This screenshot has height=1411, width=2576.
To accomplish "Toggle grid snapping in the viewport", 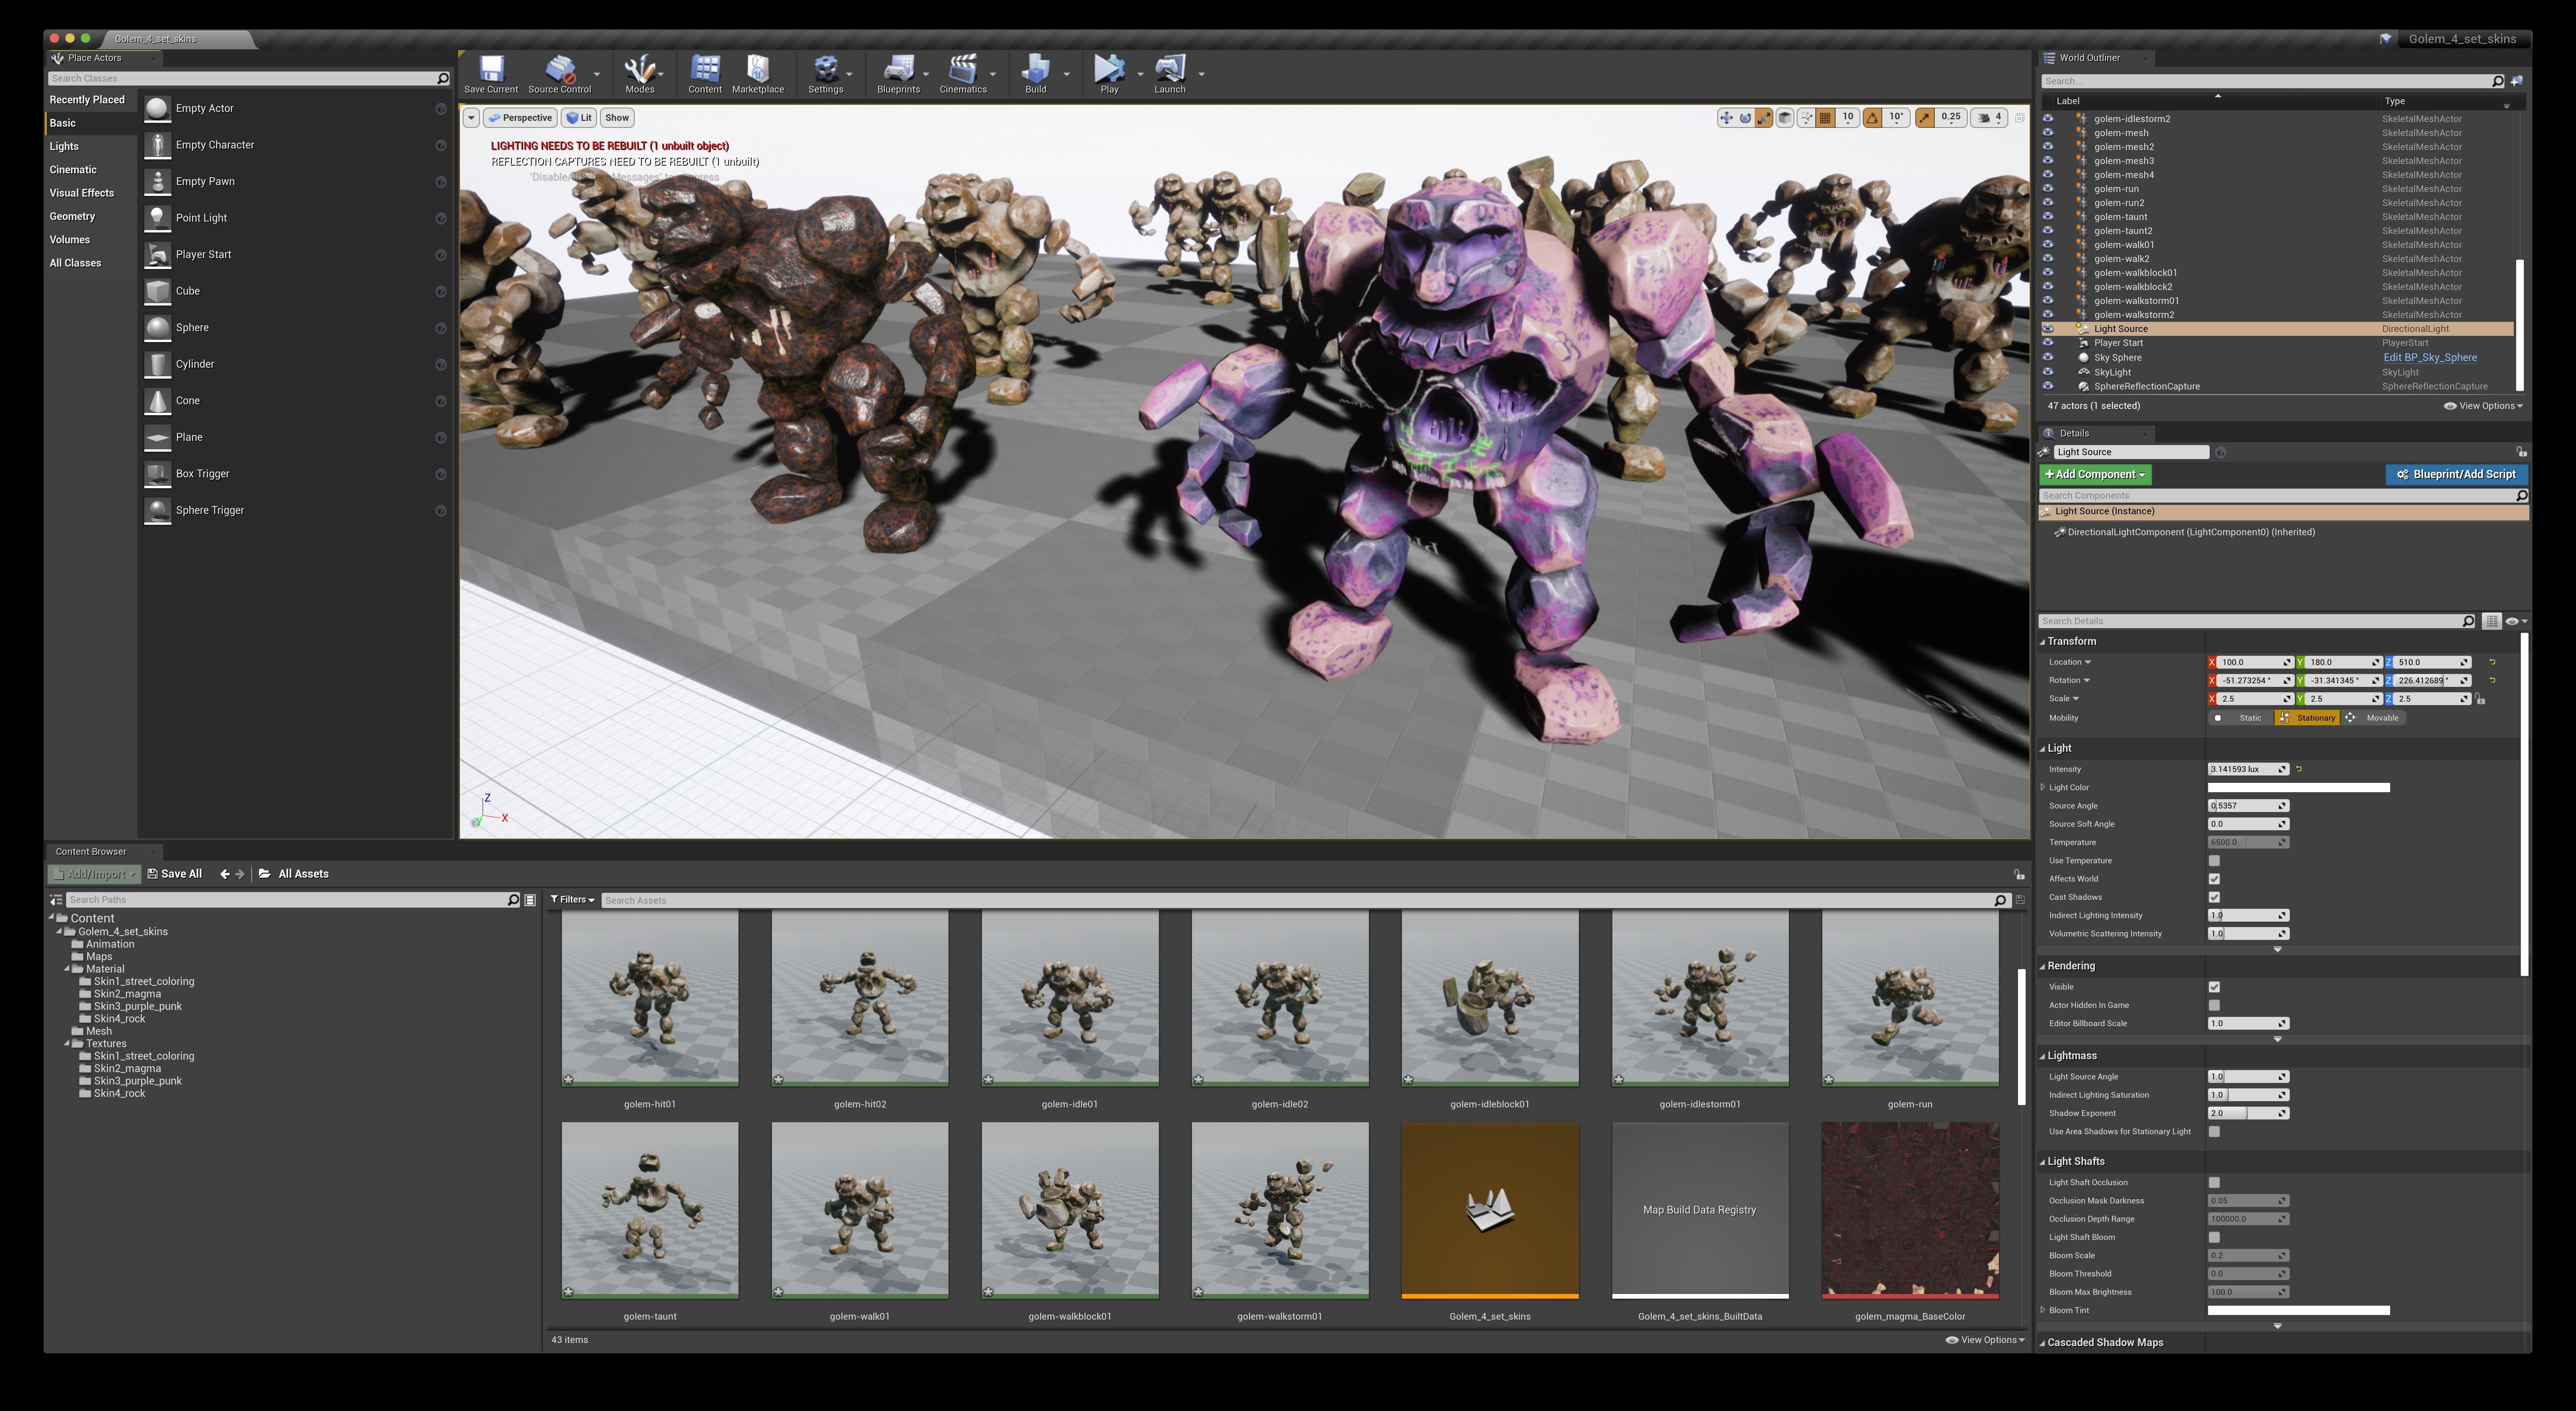I will coord(1825,118).
